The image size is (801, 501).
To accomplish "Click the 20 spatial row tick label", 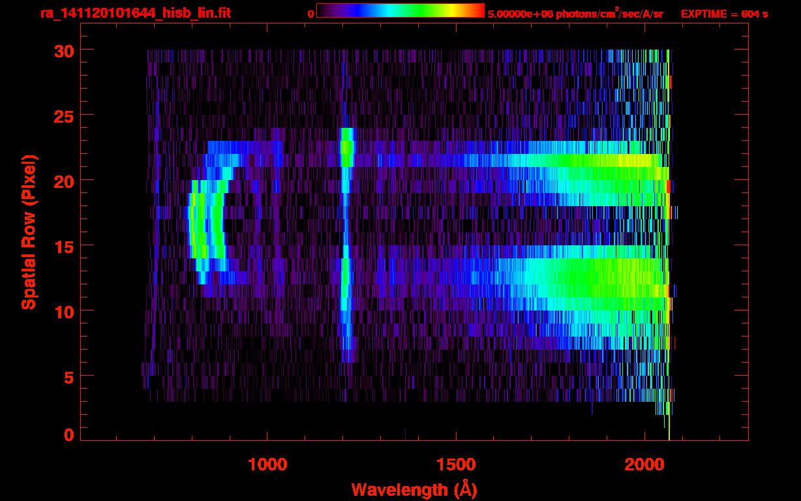I will (63, 181).
